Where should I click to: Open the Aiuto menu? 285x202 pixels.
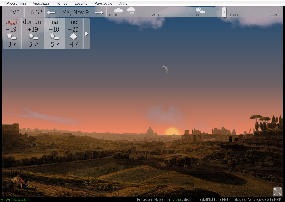coord(123,4)
